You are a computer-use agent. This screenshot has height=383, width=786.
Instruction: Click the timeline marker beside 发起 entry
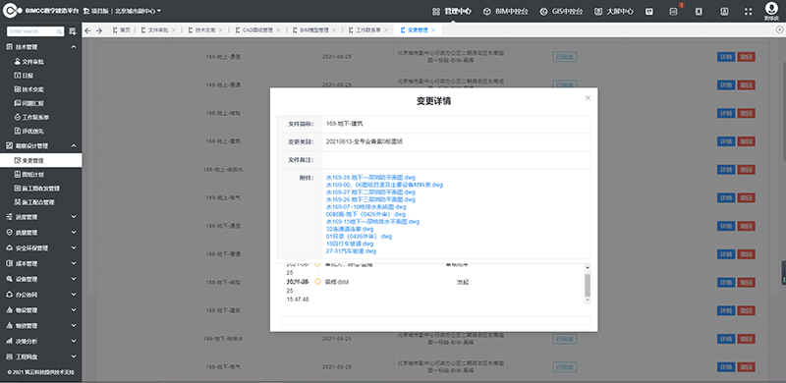coord(317,282)
